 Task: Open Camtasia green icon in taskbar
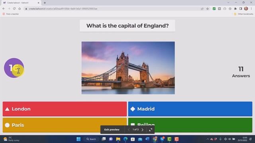tap(169, 139)
